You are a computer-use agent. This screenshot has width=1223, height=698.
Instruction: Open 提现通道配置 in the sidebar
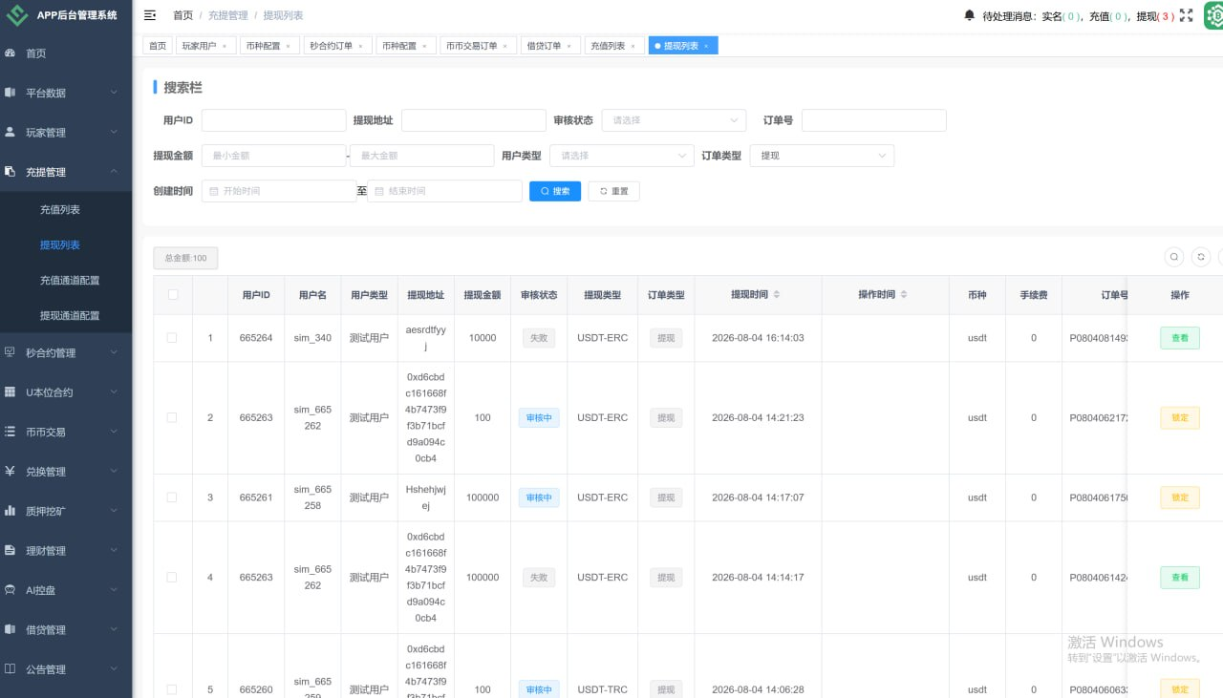pyautogui.click(x=70, y=315)
